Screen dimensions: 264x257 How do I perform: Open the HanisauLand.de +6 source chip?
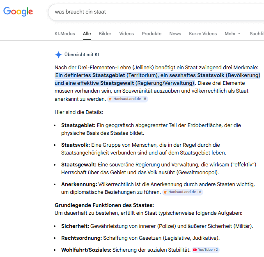coord(182,192)
